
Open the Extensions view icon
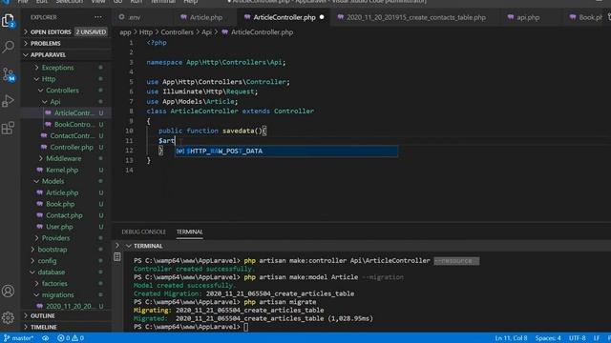[9, 128]
